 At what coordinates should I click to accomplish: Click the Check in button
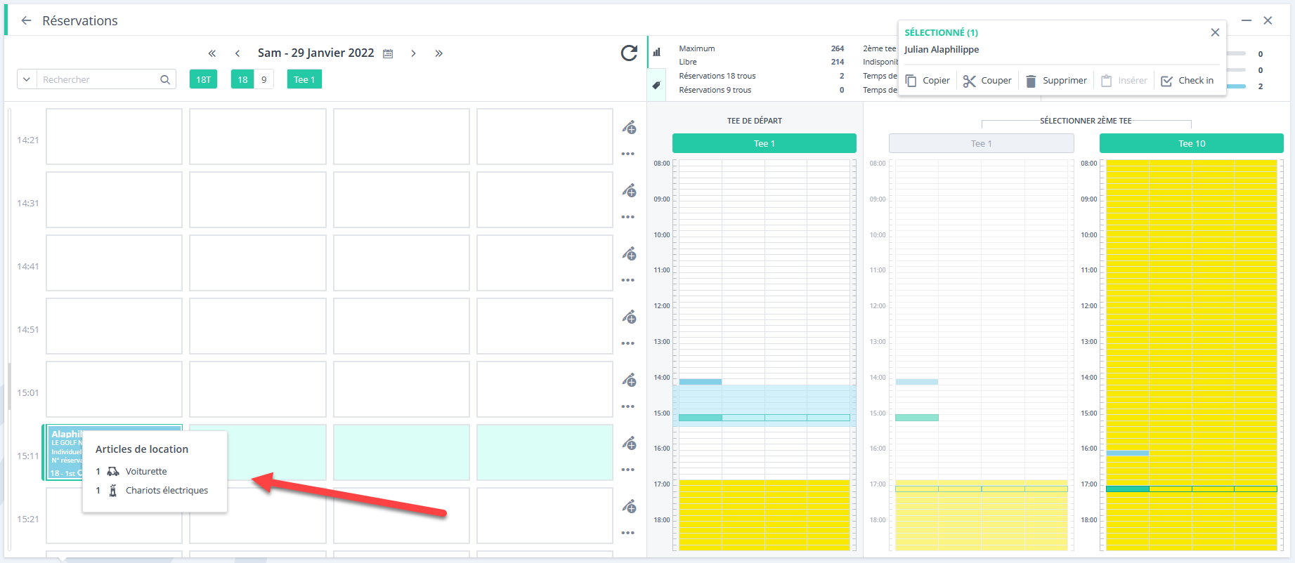[1187, 81]
